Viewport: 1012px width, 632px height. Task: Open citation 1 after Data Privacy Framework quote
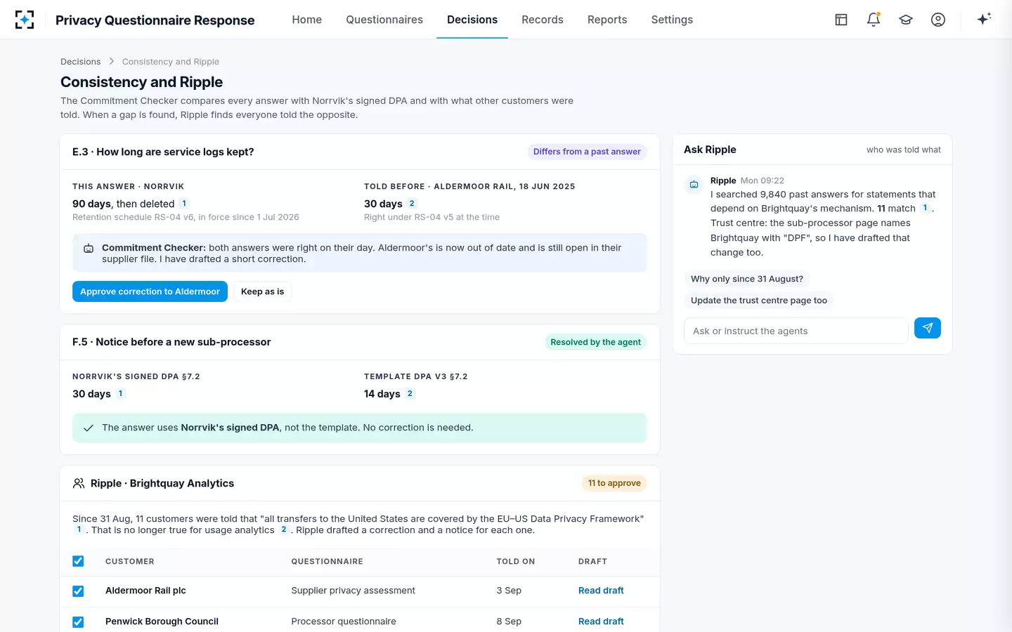click(79, 530)
